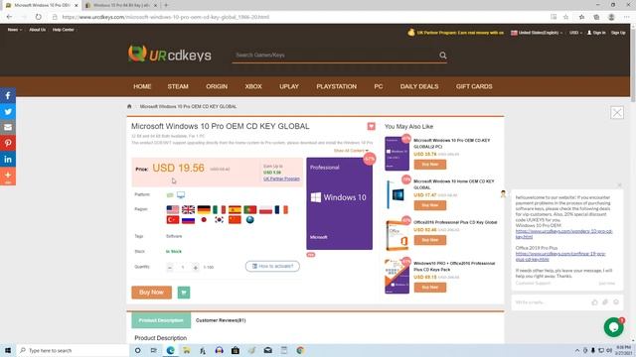Add to cart green cart icon
Image resolution: width=636 pixels, height=357 pixels.
click(184, 293)
